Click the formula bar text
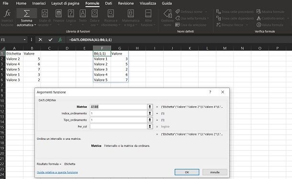The width and height of the screenshot is (292, 179). tap(90, 40)
